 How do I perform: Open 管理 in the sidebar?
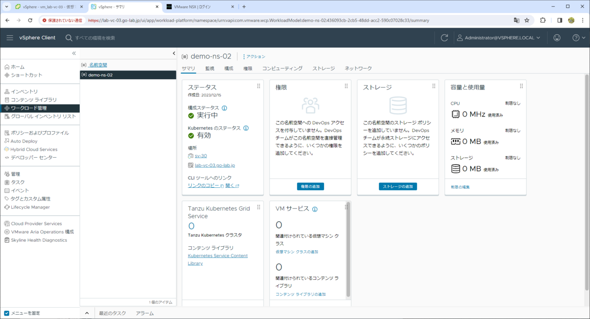(x=16, y=174)
